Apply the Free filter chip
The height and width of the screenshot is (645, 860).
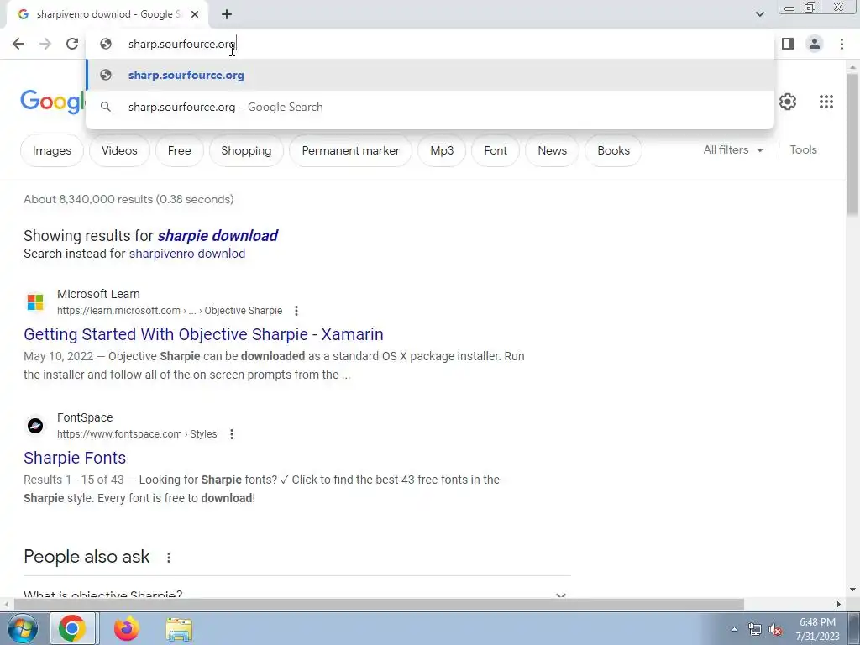point(180,150)
